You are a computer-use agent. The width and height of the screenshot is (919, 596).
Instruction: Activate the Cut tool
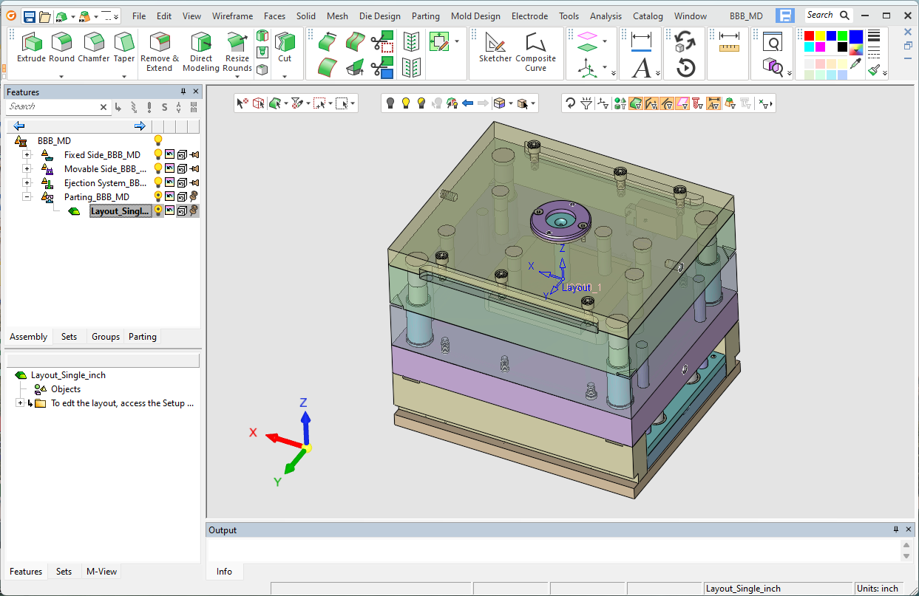(285, 47)
